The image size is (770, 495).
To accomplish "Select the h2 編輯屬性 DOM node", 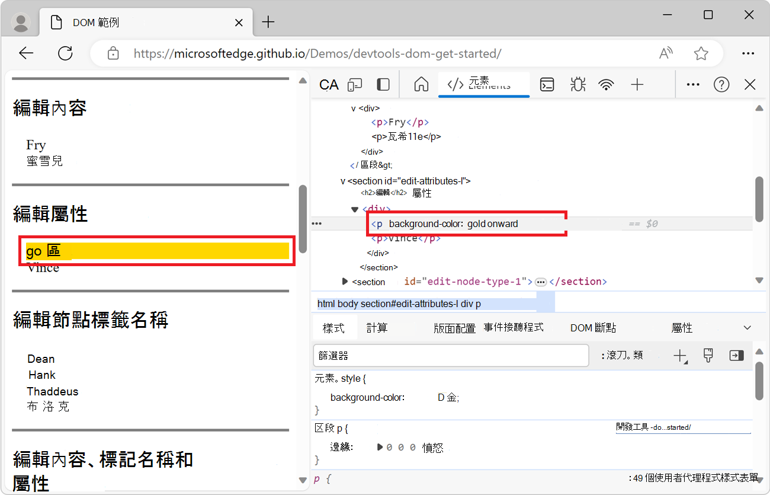I will coord(396,193).
